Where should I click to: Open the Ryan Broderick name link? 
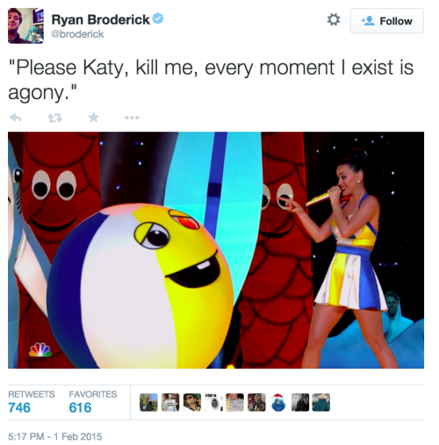100,20
